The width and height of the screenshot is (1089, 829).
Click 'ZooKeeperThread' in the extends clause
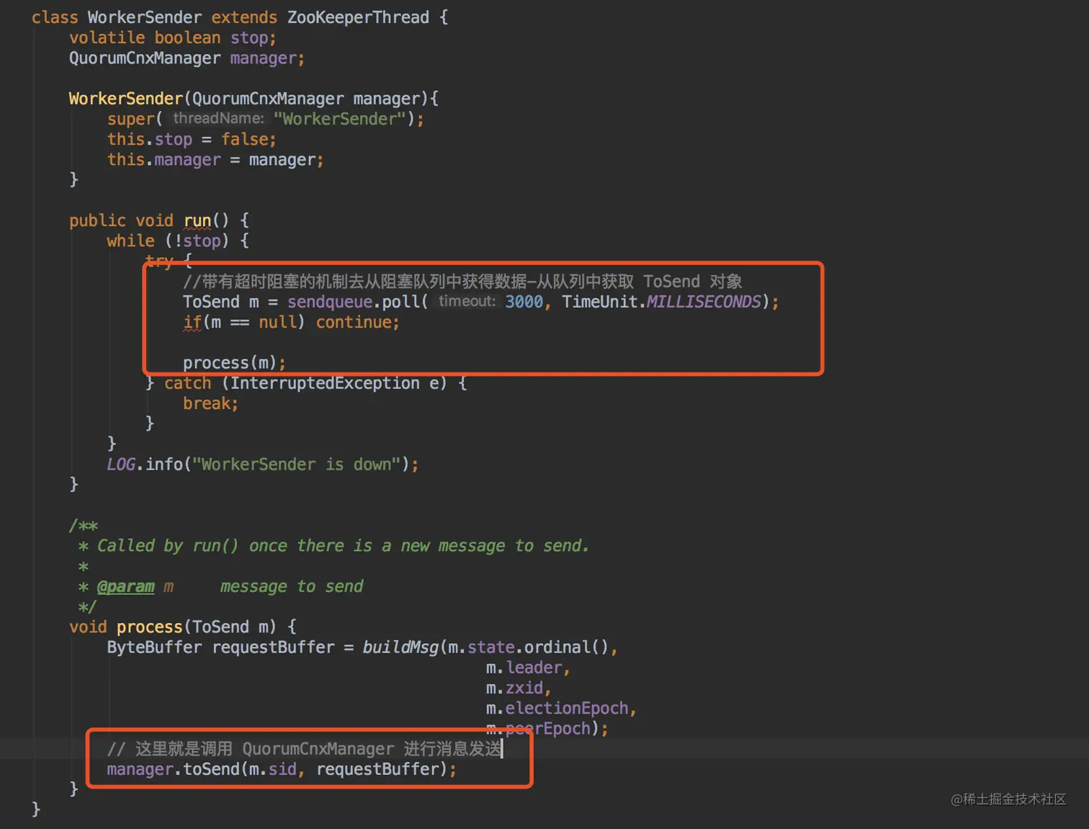[x=358, y=17]
